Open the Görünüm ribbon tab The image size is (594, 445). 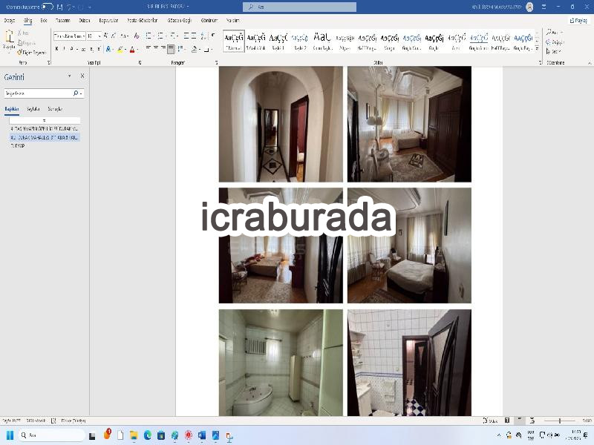pyautogui.click(x=209, y=21)
